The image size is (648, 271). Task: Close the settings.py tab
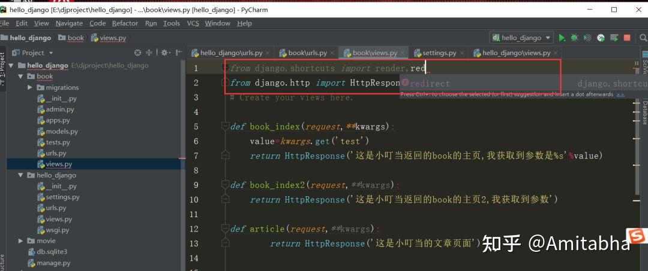coord(462,53)
